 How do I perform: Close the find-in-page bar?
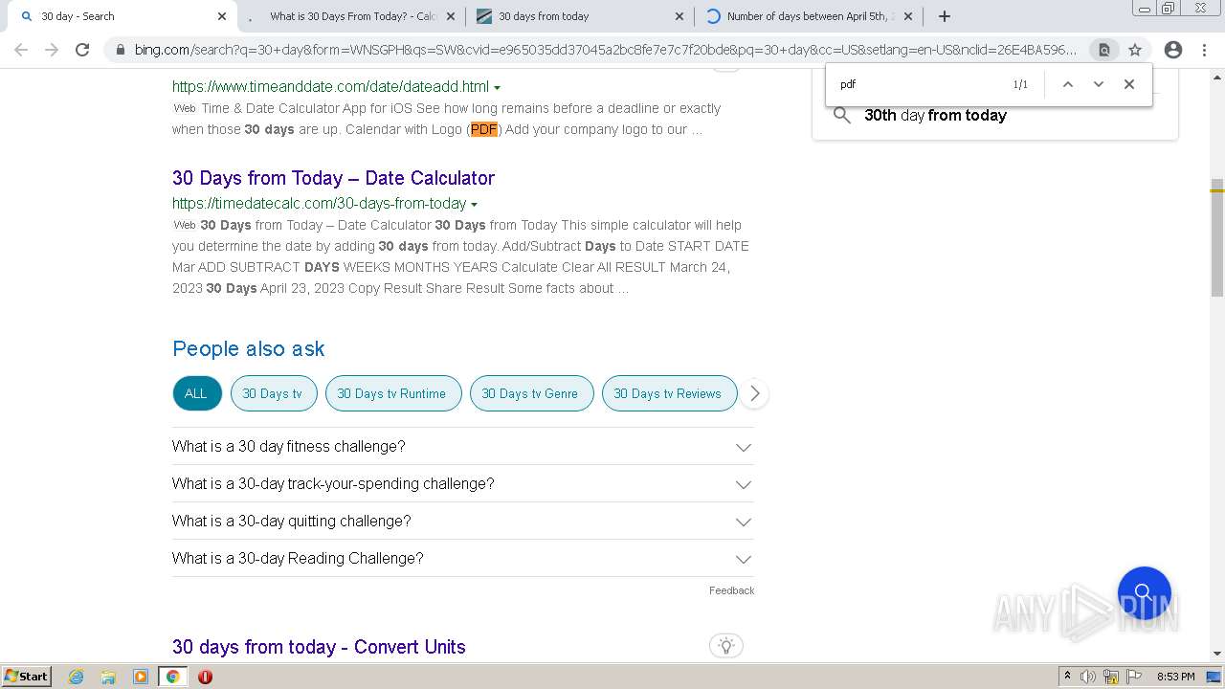pos(1129,84)
